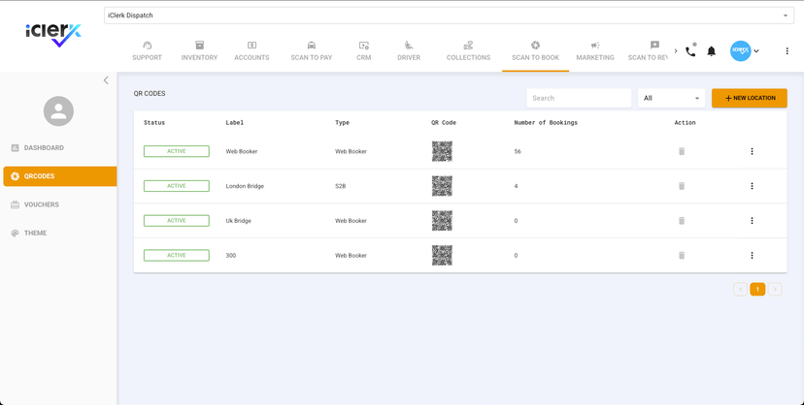804x405 pixels.
Task: View QR code thumbnail for London Bridge
Action: pos(442,186)
